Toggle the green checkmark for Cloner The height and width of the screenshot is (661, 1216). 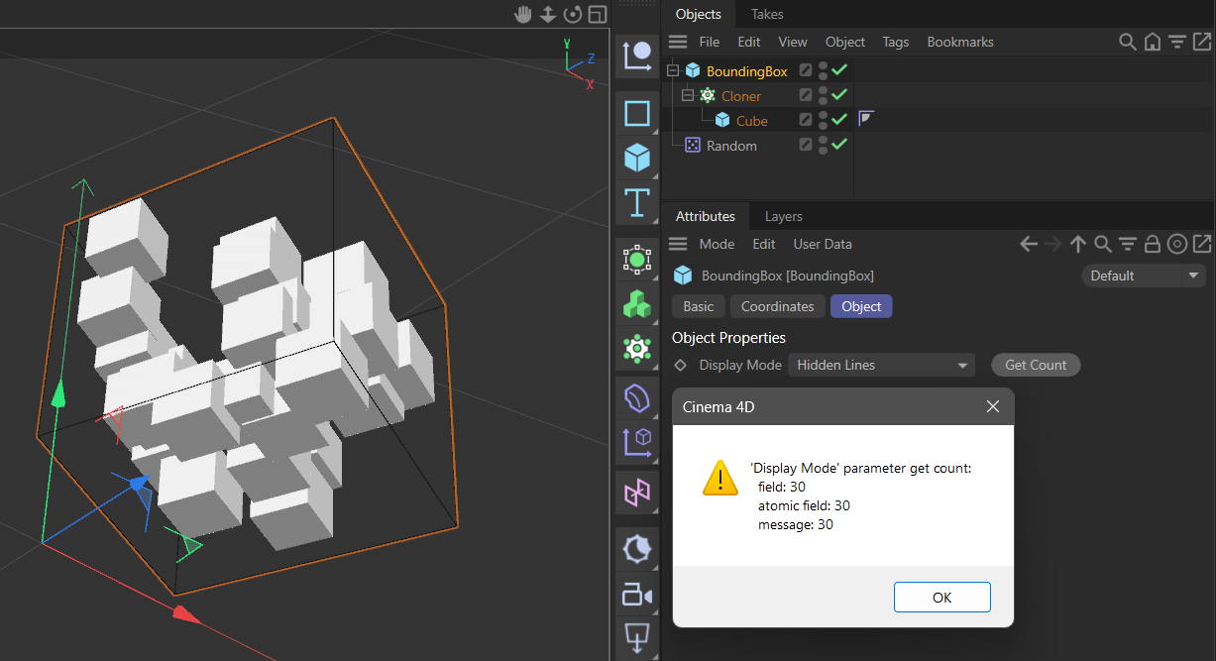tap(839, 95)
